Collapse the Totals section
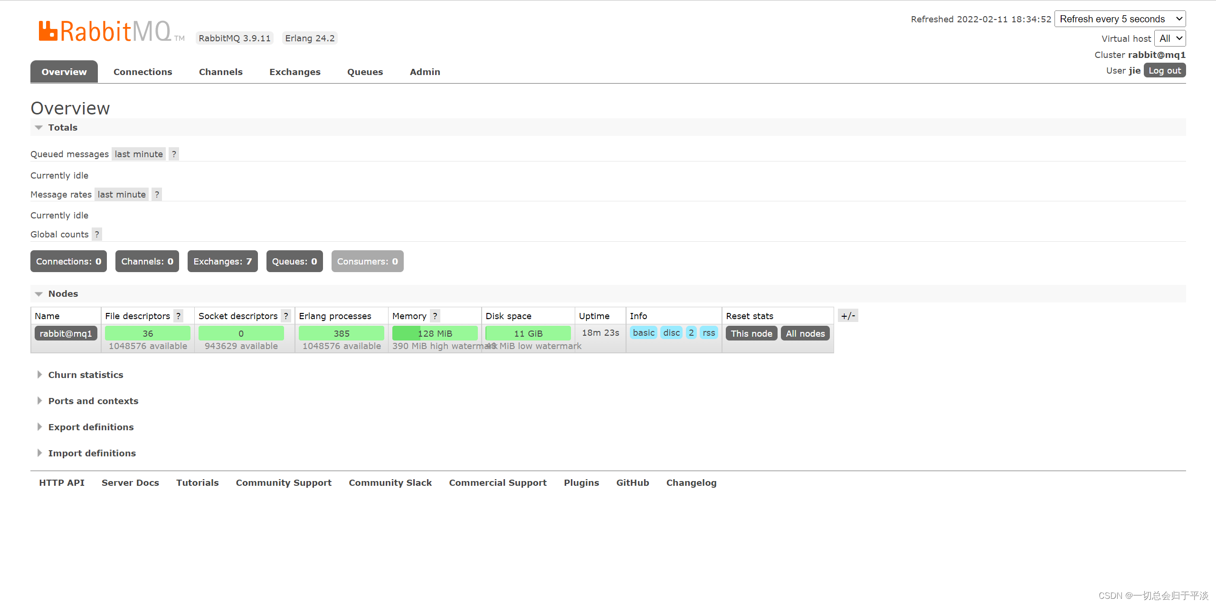Viewport: 1216px width, 605px height. click(63, 127)
